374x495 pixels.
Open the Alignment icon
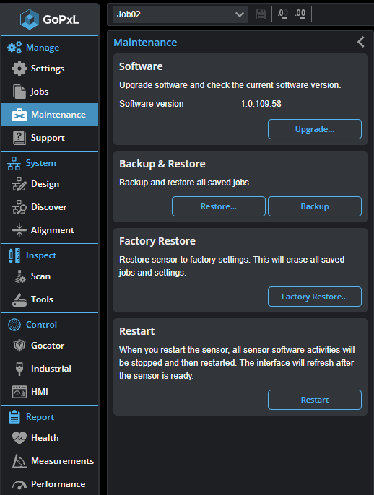tap(19, 230)
